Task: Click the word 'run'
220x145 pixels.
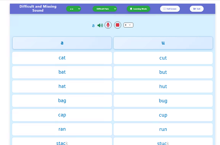Action: (163, 129)
